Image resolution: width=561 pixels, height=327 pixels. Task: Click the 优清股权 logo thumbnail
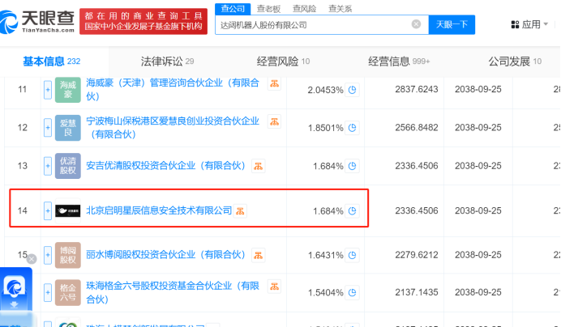point(67,166)
